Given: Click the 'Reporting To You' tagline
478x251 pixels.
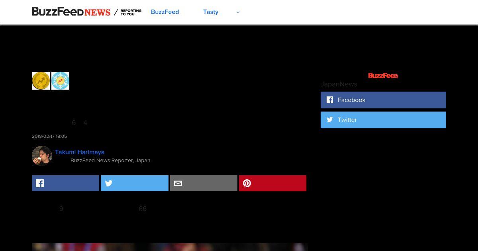Looking at the screenshot, I should pos(131,12).
